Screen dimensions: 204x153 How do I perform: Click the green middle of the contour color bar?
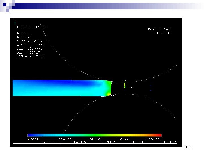(95, 135)
